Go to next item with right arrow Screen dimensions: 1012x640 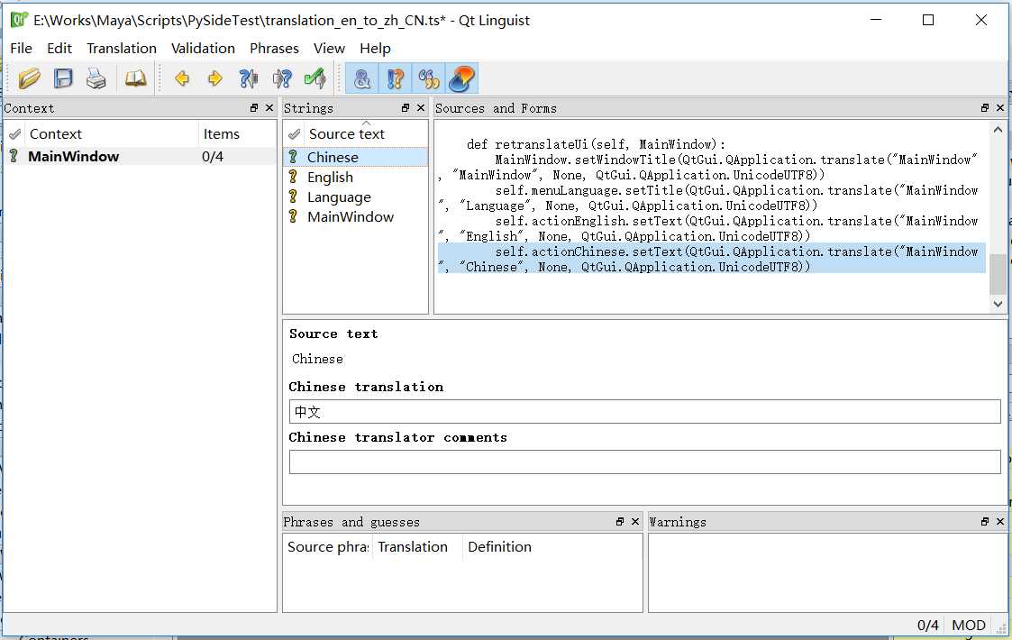pos(214,78)
